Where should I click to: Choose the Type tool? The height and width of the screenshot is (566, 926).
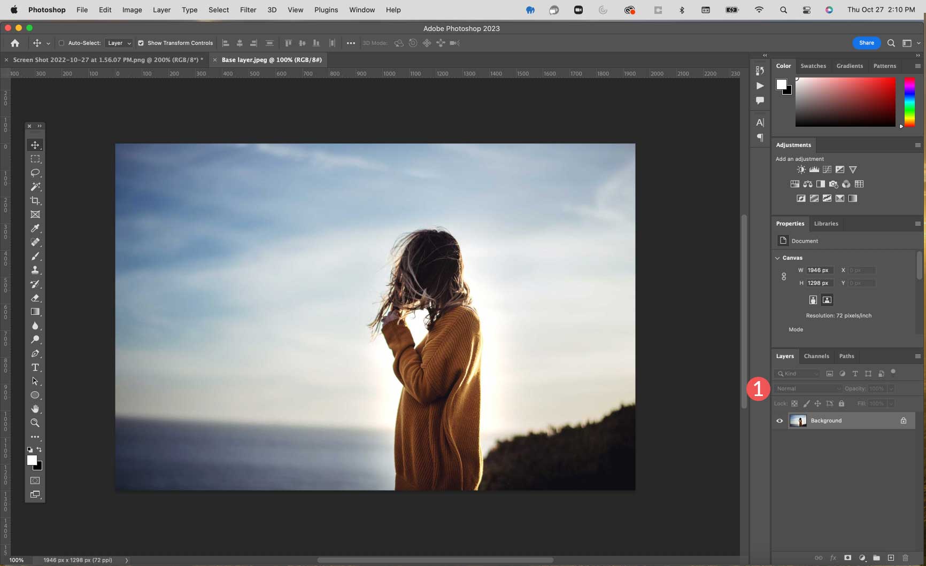[35, 368]
